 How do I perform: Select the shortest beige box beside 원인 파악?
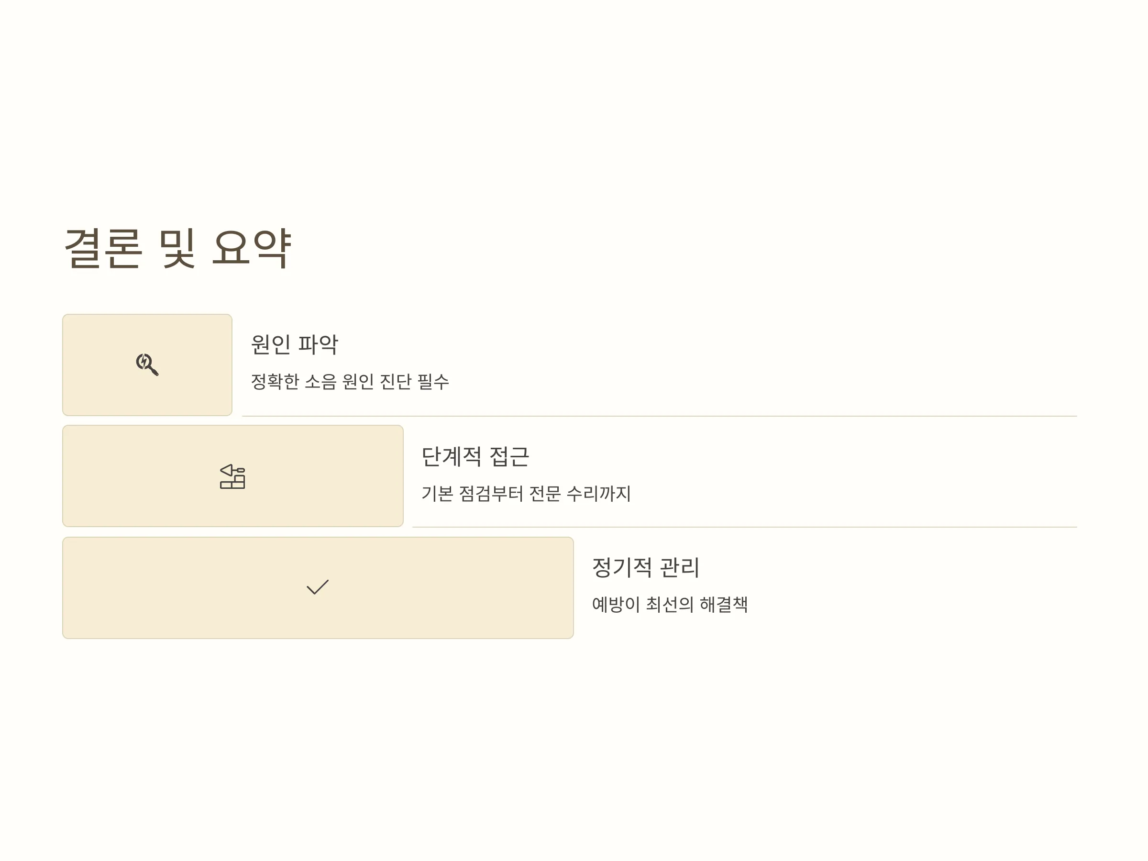[x=147, y=365]
